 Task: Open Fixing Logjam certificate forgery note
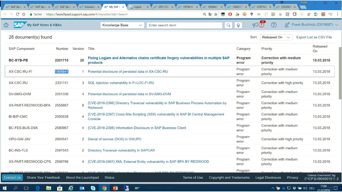158,60
